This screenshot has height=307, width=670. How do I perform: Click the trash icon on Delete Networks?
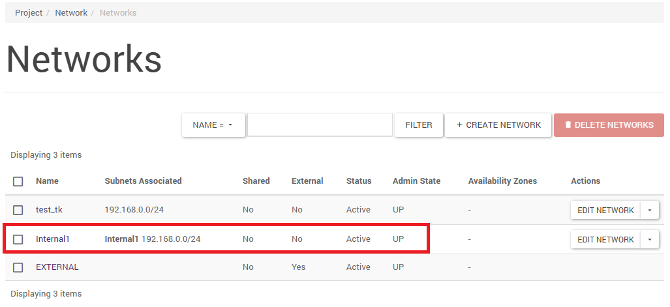point(568,125)
